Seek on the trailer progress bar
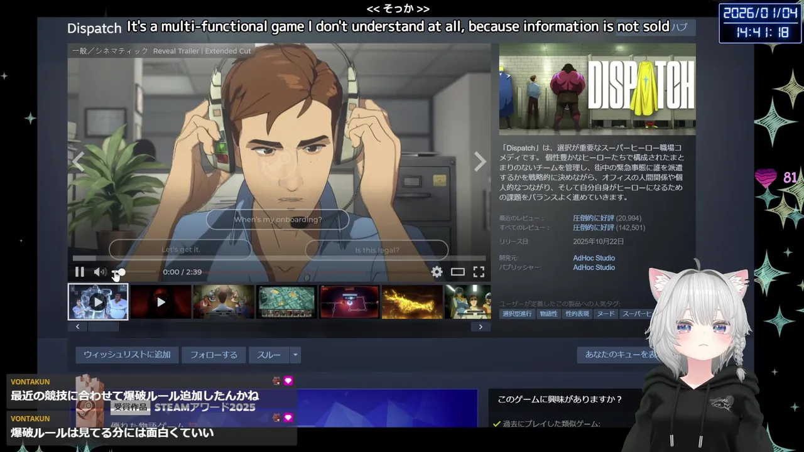The image size is (804, 452). [x=279, y=258]
